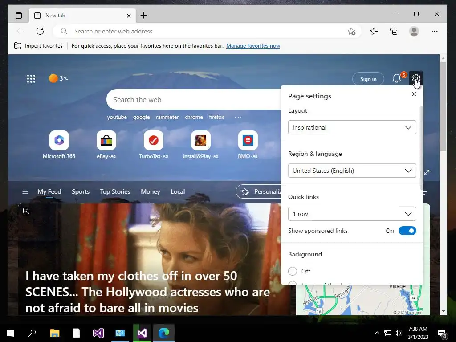Open the tab actions menu icon
Viewport: 456px width, 342px height.
point(19,16)
